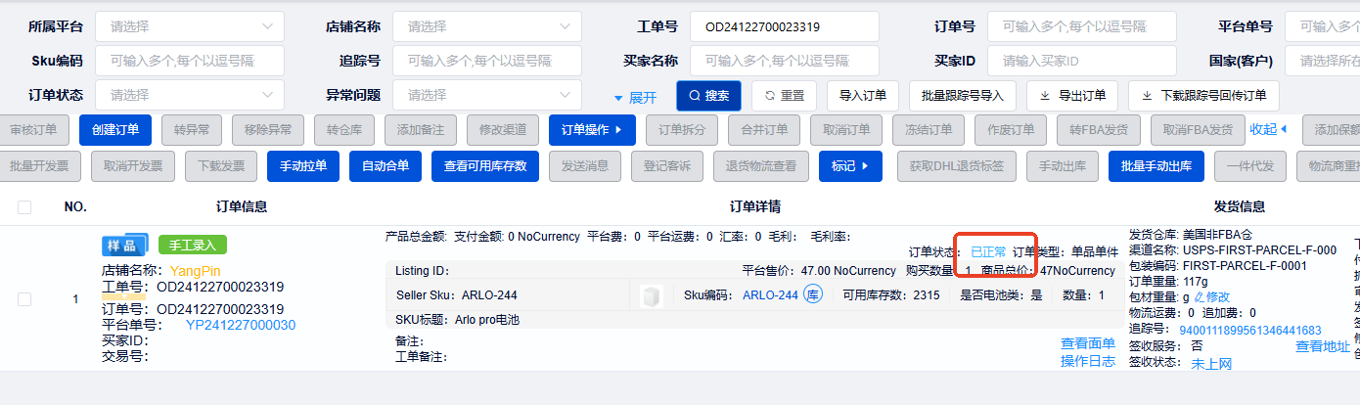The height and width of the screenshot is (405, 1360).
Task: Click the 批量手动出库 button
Action: pos(1156,166)
